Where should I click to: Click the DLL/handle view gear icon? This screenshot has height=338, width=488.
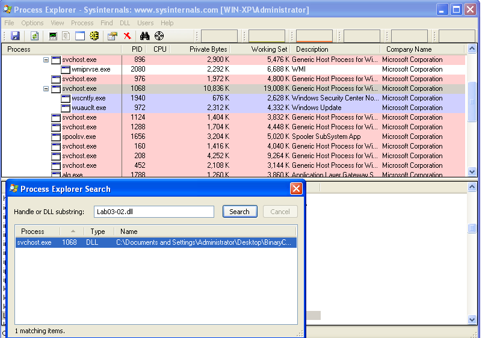click(x=94, y=36)
